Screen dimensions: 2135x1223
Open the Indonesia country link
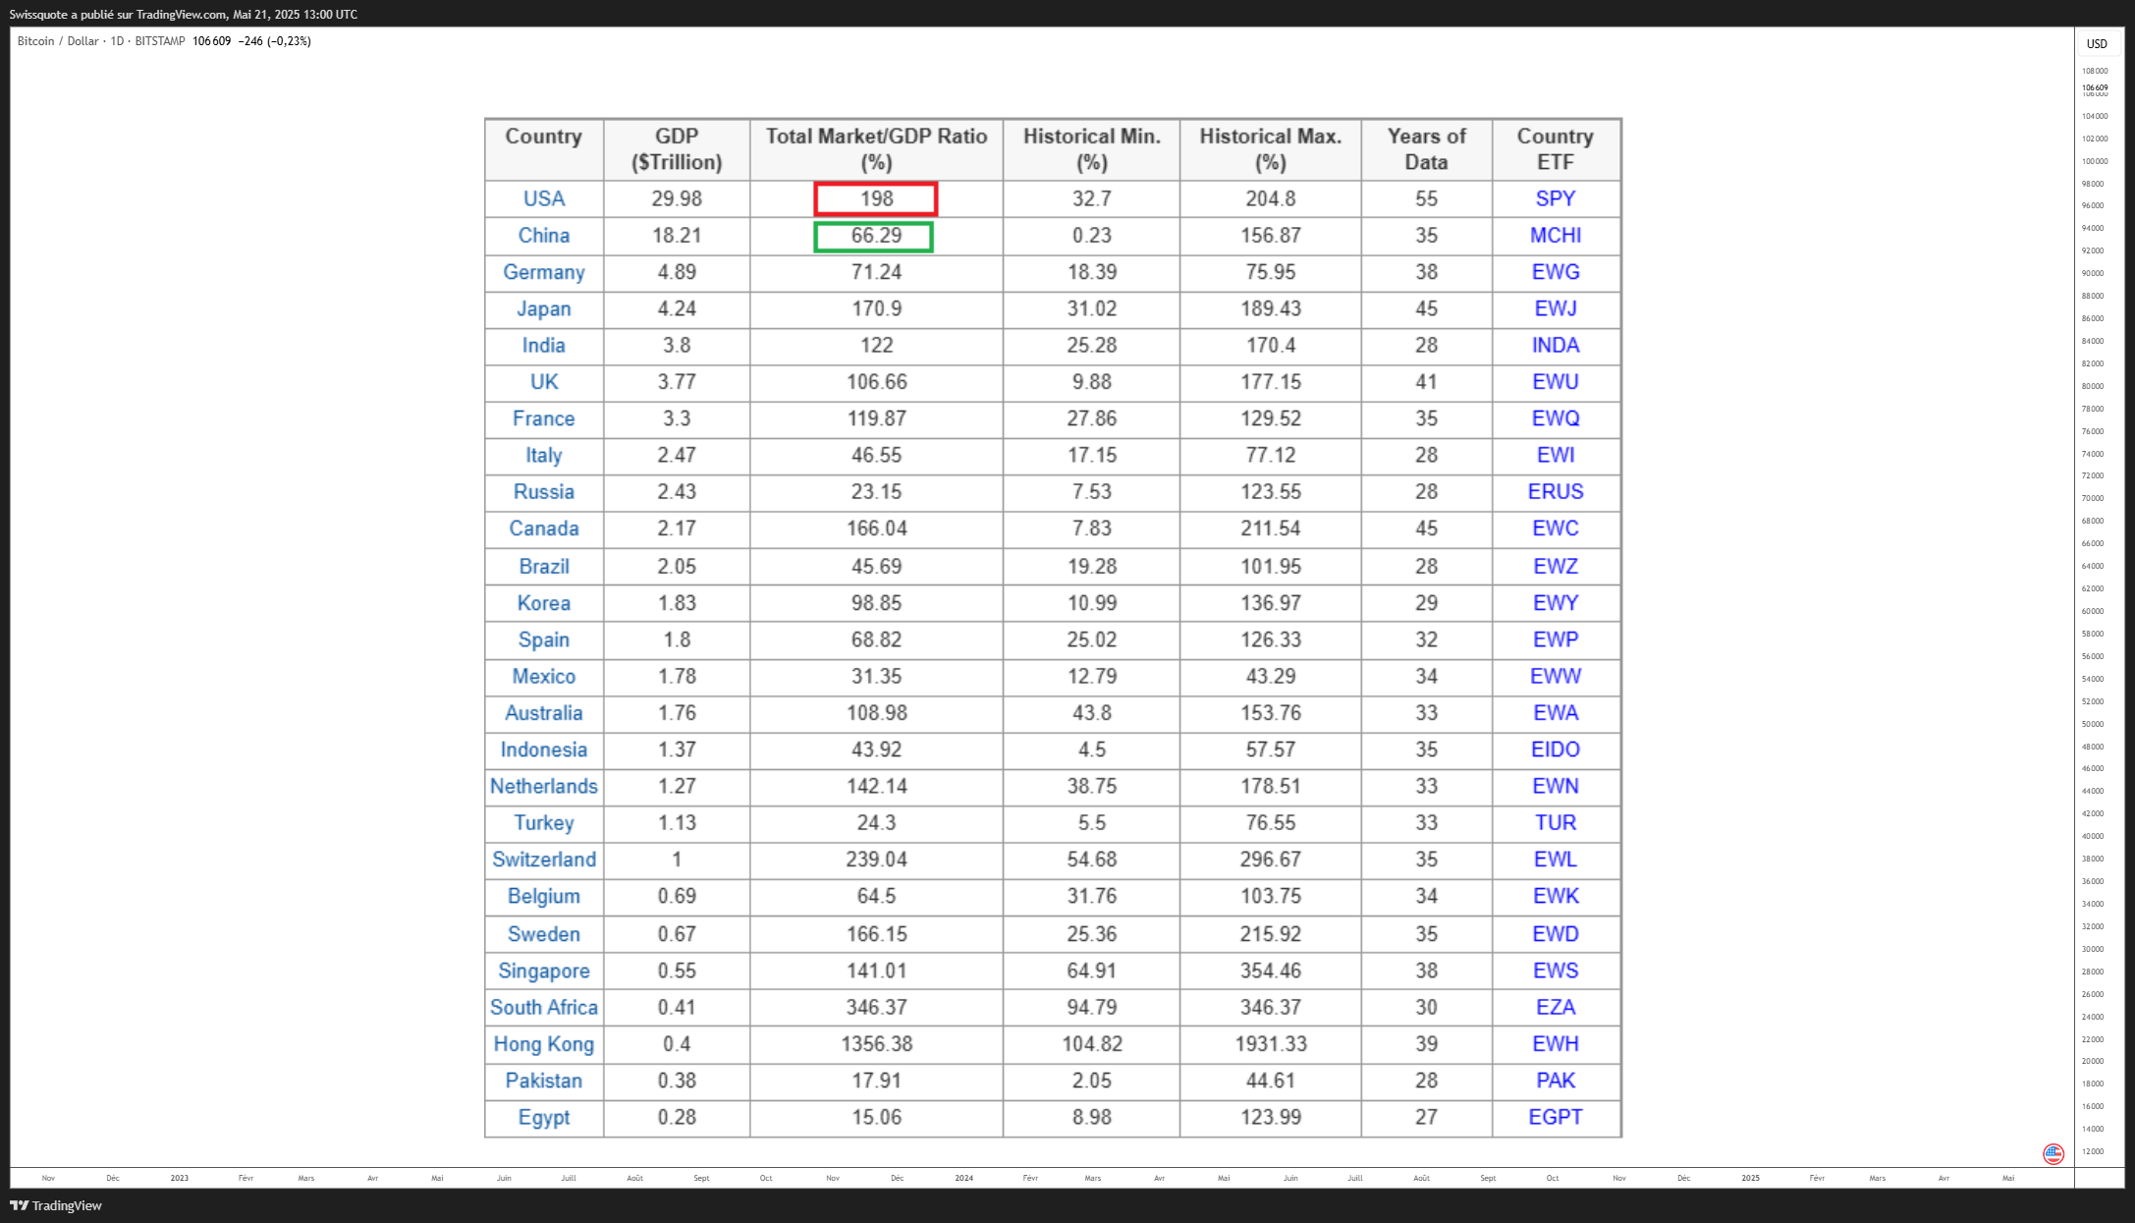(544, 750)
